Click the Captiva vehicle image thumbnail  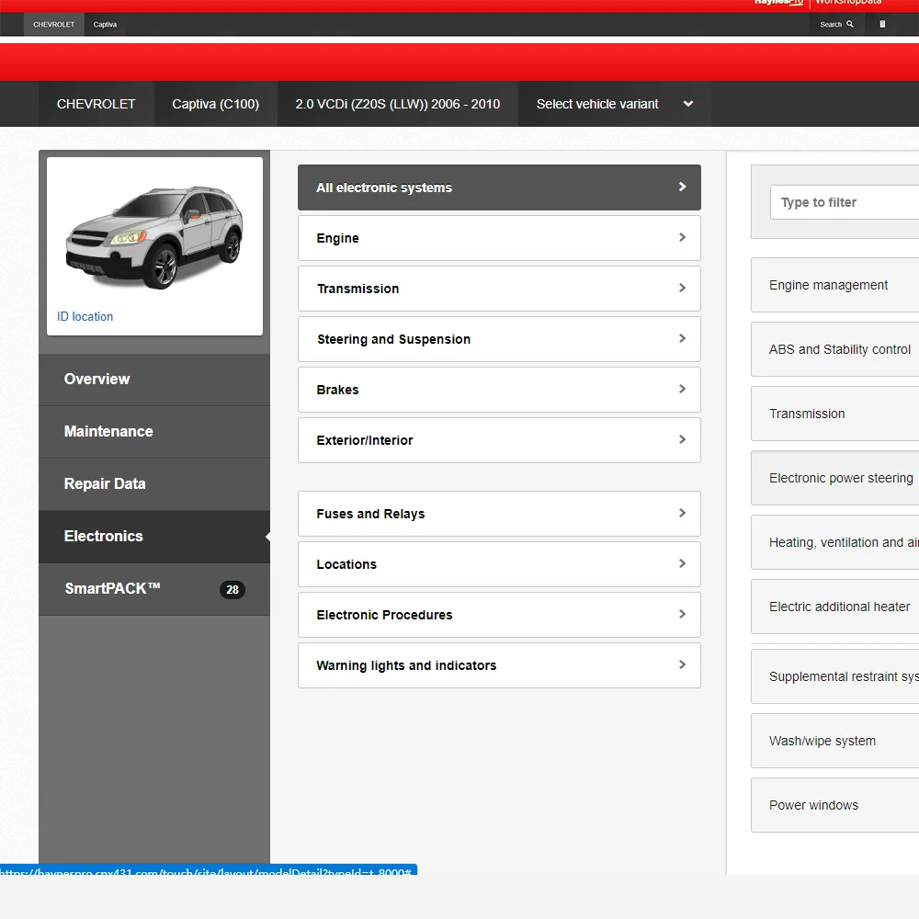[x=154, y=237]
